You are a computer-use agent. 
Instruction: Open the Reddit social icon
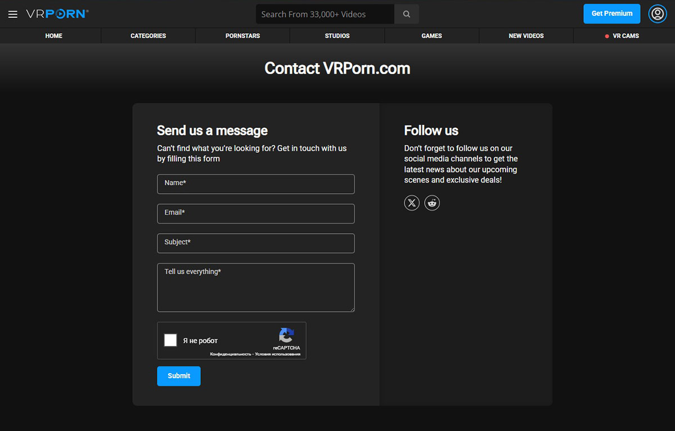[x=432, y=203]
